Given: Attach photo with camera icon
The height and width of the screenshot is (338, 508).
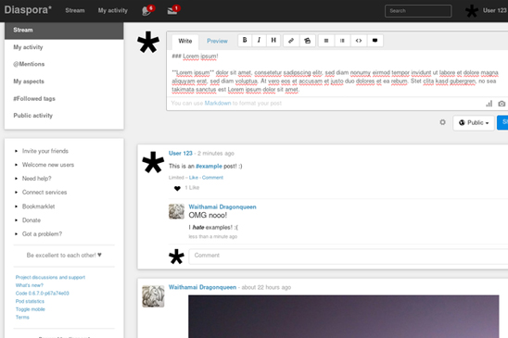Looking at the screenshot, I should pos(502,104).
